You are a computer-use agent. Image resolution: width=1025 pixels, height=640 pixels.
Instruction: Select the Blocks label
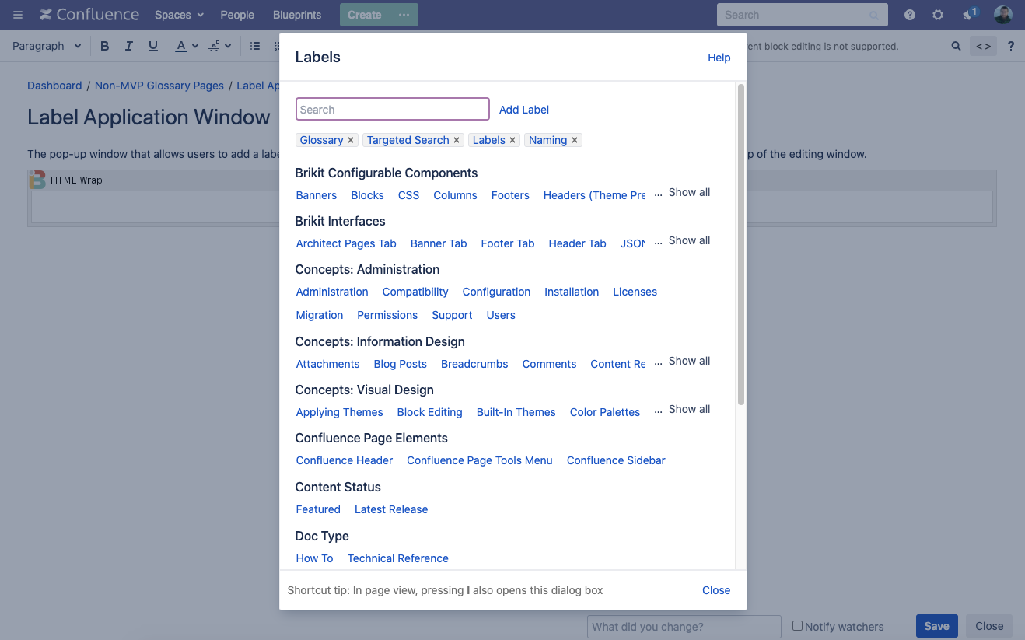[x=367, y=195]
